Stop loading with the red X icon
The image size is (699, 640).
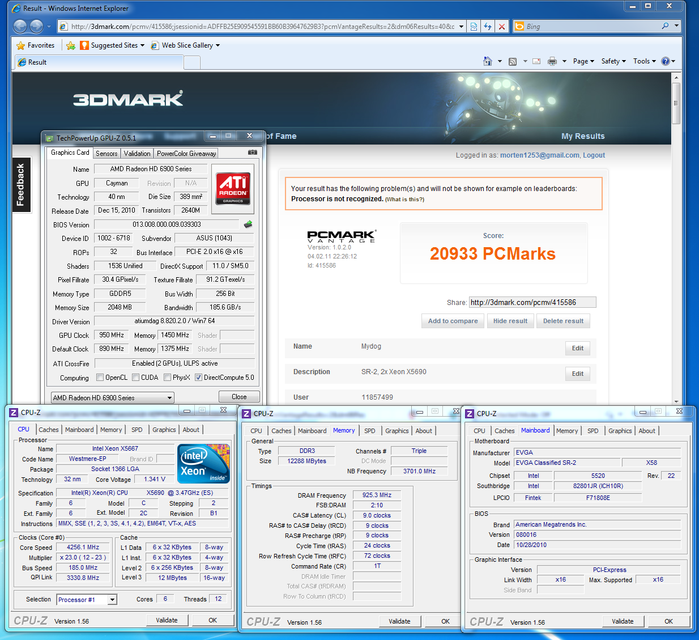(x=502, y=27)
